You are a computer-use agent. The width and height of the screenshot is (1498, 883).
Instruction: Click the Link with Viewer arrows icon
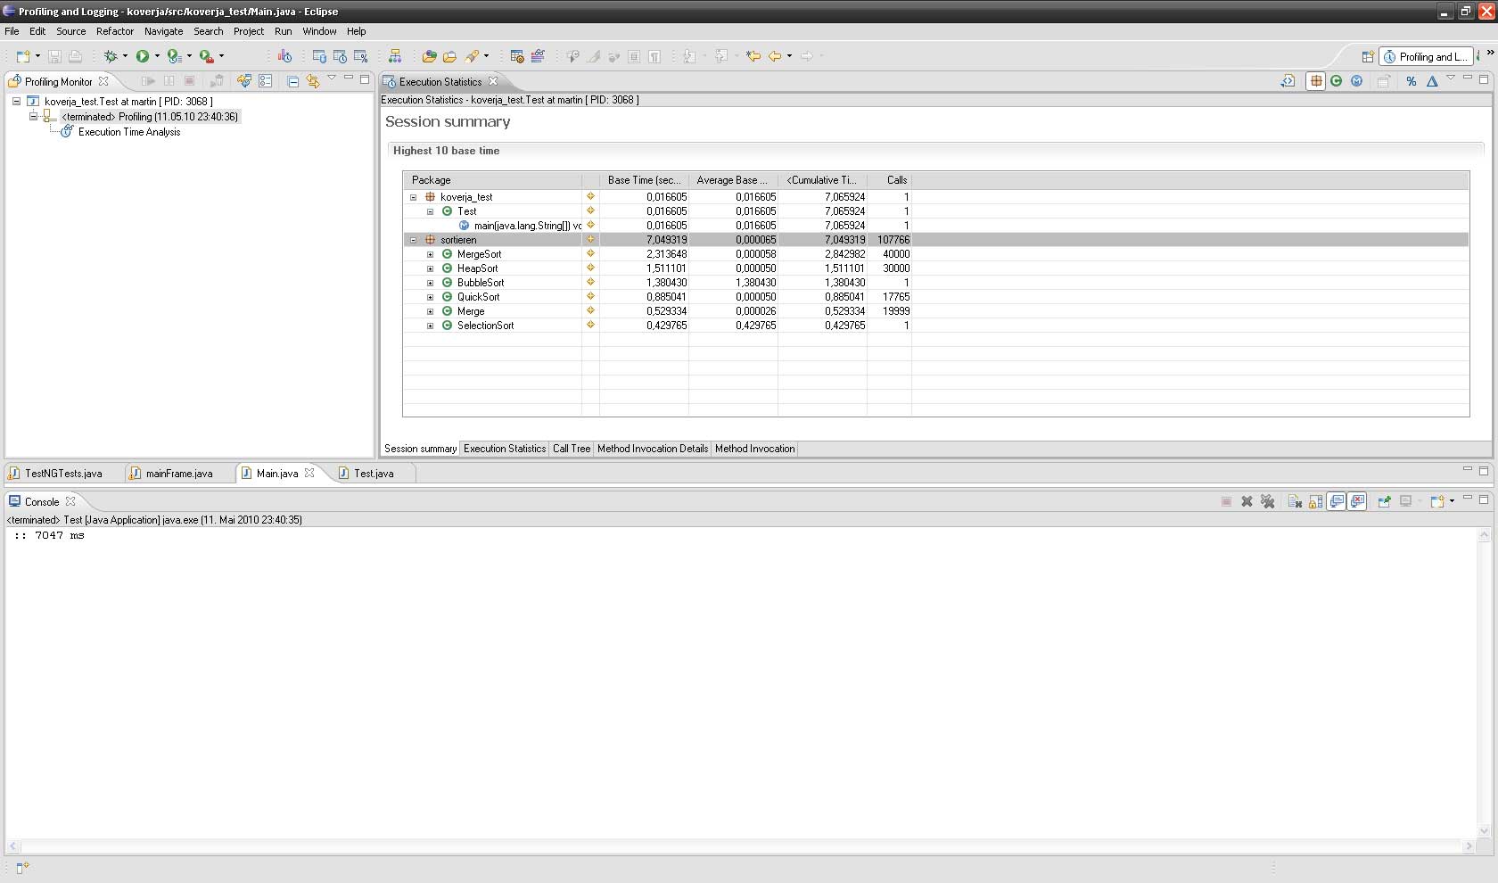pyautogui.click(x=313, y=81)
